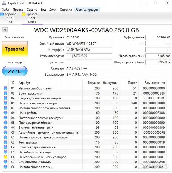172x173 pixels.
Task: Select the Запуски/остановки шпинделя row
Action: [84, 98]
